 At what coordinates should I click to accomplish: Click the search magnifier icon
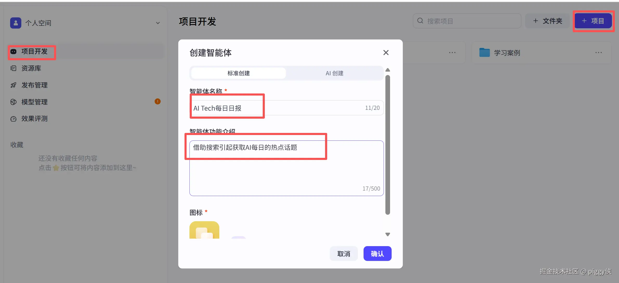420,21
